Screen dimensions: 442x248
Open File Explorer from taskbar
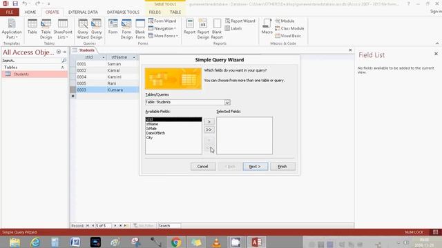click(15, 242)
